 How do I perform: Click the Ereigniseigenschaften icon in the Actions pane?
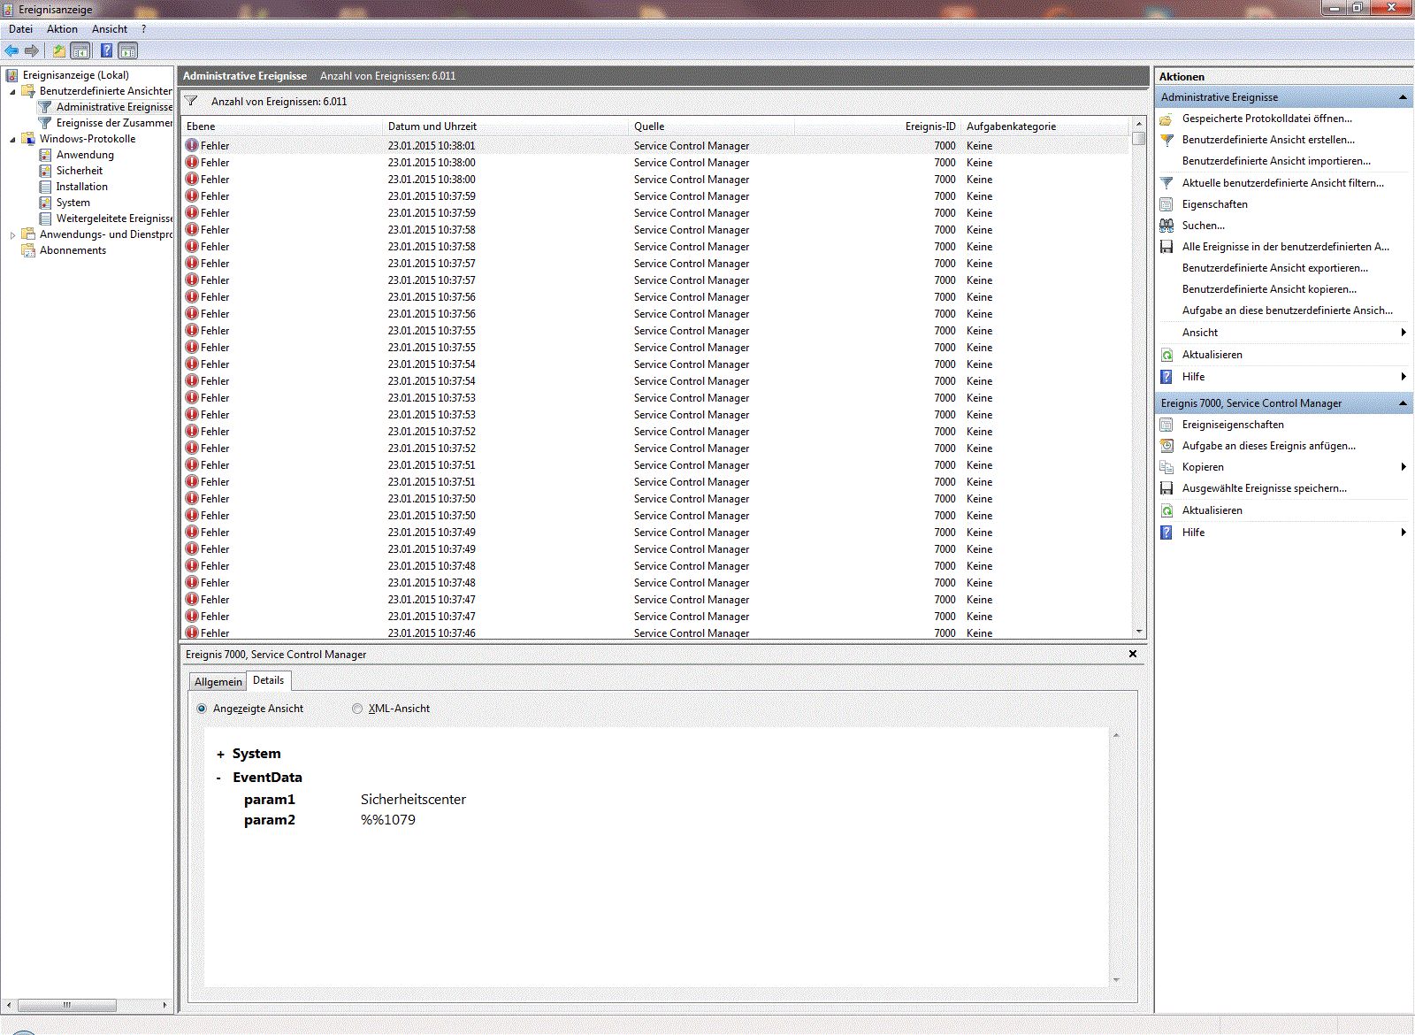point(1166,425)
